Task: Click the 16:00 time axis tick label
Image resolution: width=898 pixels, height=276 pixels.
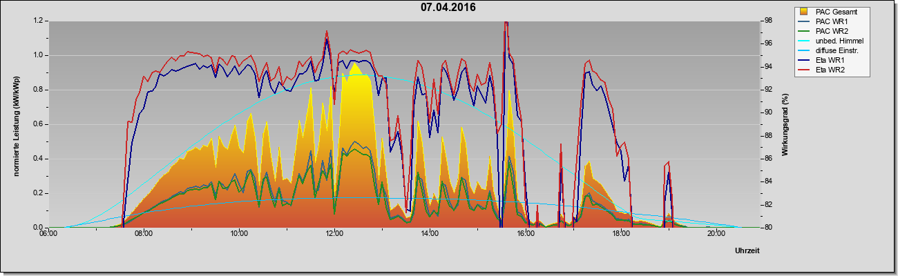Action: 525,234
